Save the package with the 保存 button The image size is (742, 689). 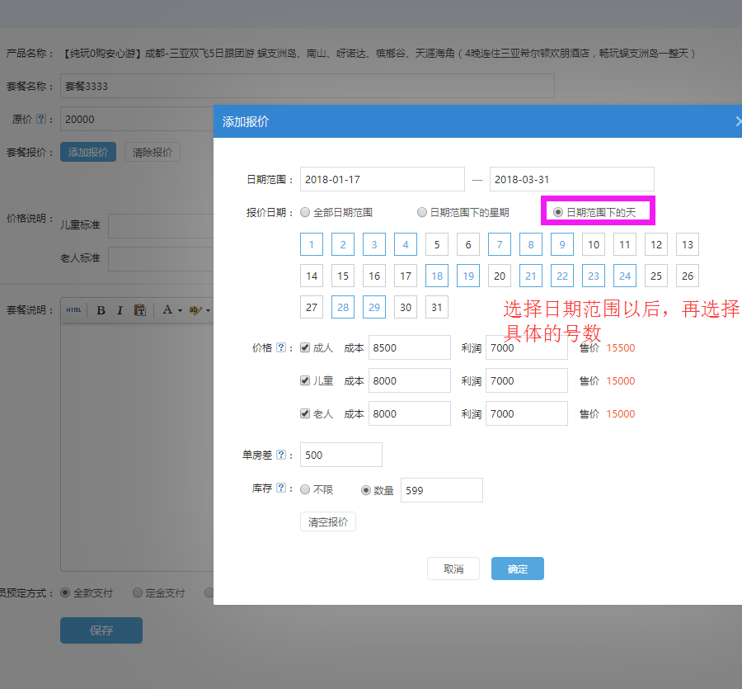point(101,630)
